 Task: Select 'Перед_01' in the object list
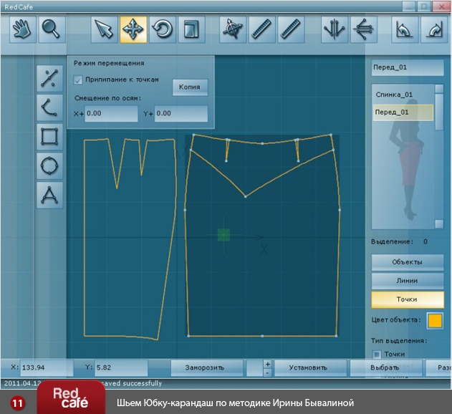403,112
